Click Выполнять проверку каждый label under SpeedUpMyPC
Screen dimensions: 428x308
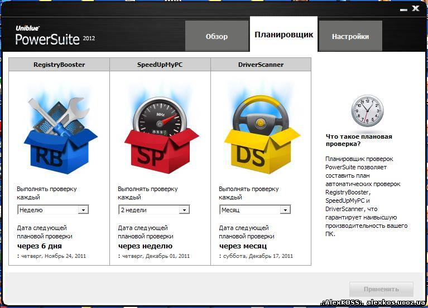click(x=148, y=193)
